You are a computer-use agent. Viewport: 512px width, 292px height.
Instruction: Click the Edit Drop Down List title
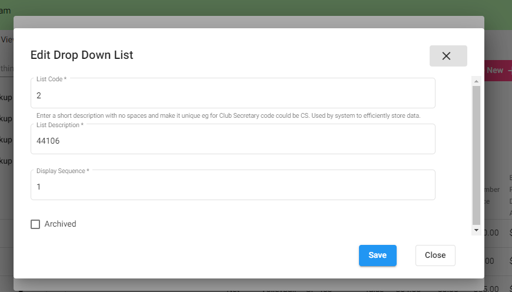tap(82, 55)
